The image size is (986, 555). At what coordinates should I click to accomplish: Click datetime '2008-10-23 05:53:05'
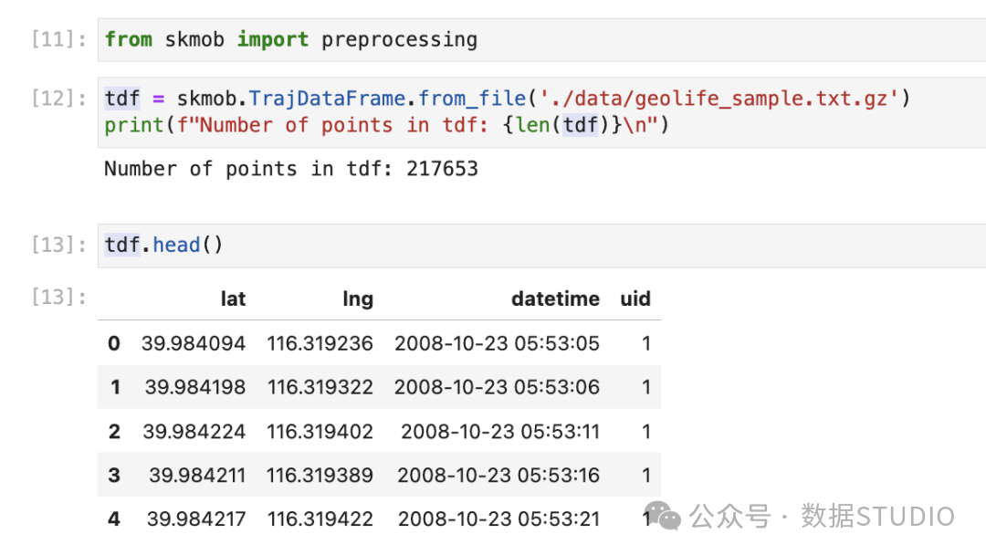pos(498,344)
